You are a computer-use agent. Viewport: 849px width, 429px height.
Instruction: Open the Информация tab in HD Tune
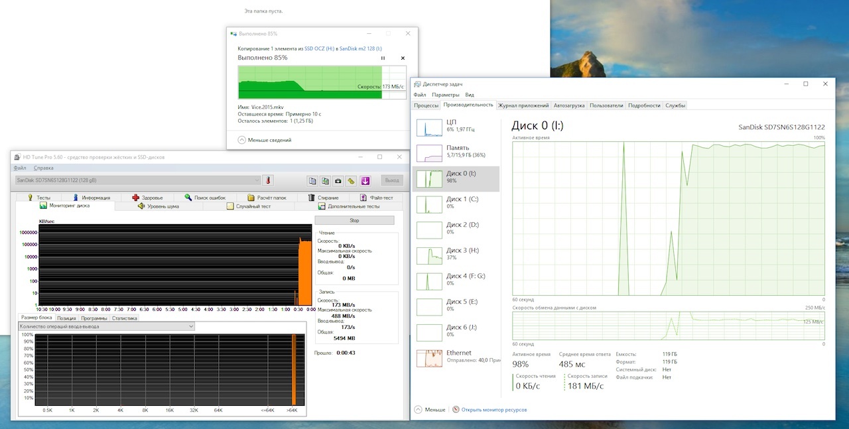coord(92,198)
